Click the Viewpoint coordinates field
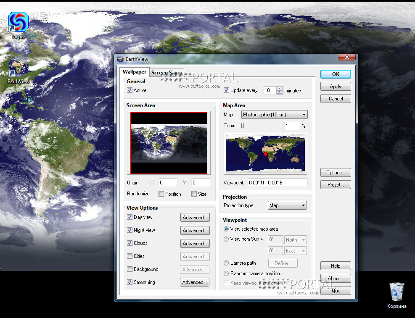 tap(278, 183)
